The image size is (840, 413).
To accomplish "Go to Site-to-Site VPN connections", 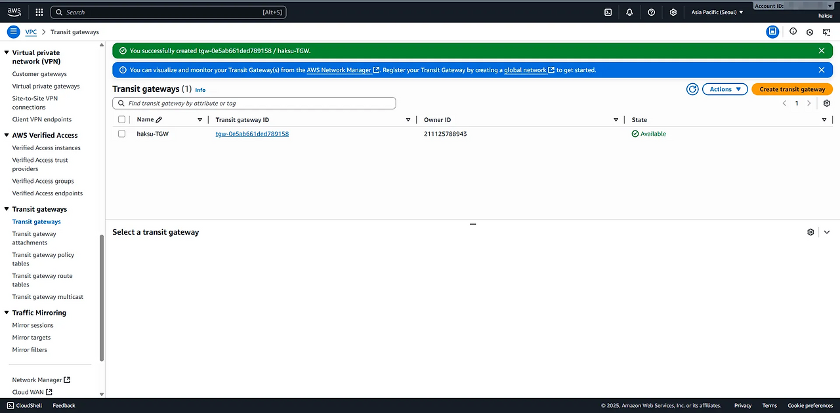I will [35, 102].
